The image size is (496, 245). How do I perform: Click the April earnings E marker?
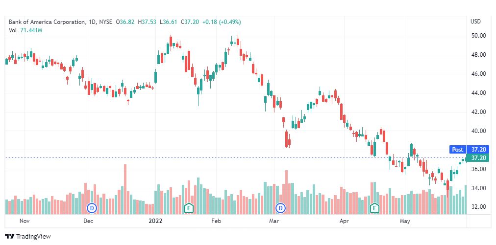pyautogui.click(x=375, y=208)
